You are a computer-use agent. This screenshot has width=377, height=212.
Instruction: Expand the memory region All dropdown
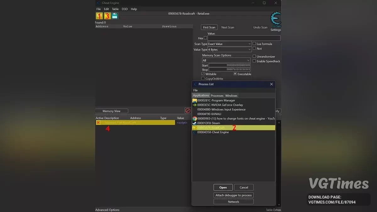[226, 60]
